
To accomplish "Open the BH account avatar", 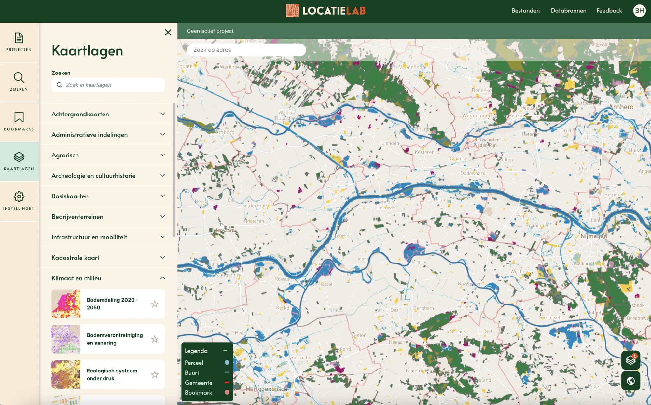I will click(x=640, y=10).
